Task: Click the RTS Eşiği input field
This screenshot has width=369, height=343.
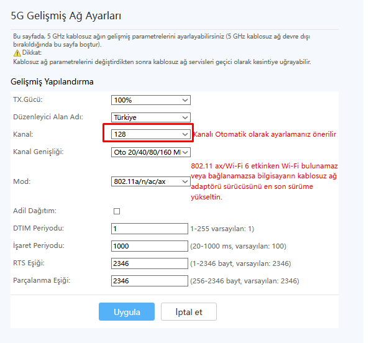Action: coord(150,263)
